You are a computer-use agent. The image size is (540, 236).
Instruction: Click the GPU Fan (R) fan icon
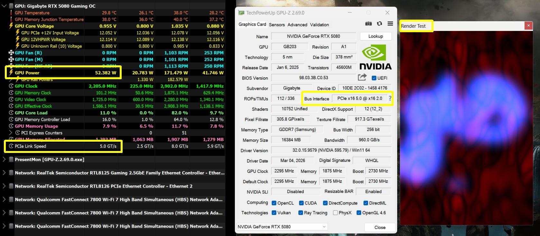tap(11, 52)
